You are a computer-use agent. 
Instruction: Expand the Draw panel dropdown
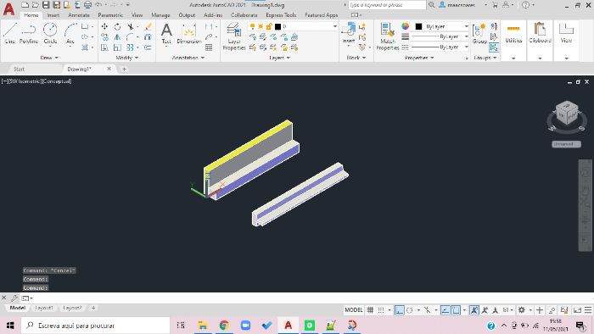pyautogui.click(x=49, y=58)
